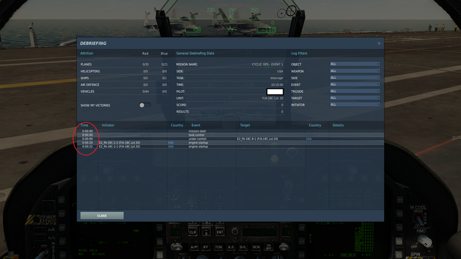Click the E2_FA-18C-8-1 target entry
Image resolution: width=461 pixels, height=259 pixels.
coord(258,139)
